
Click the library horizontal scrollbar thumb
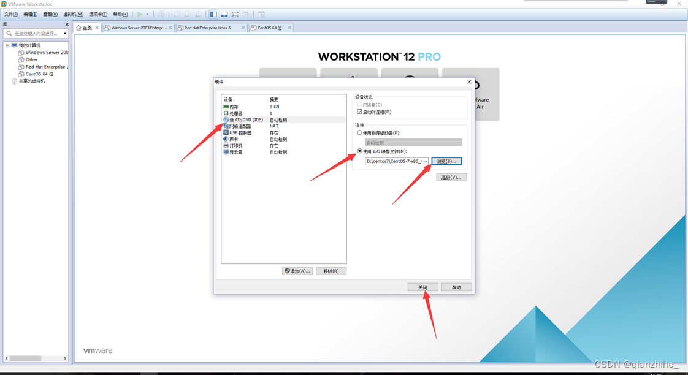[x=26, y=358]
